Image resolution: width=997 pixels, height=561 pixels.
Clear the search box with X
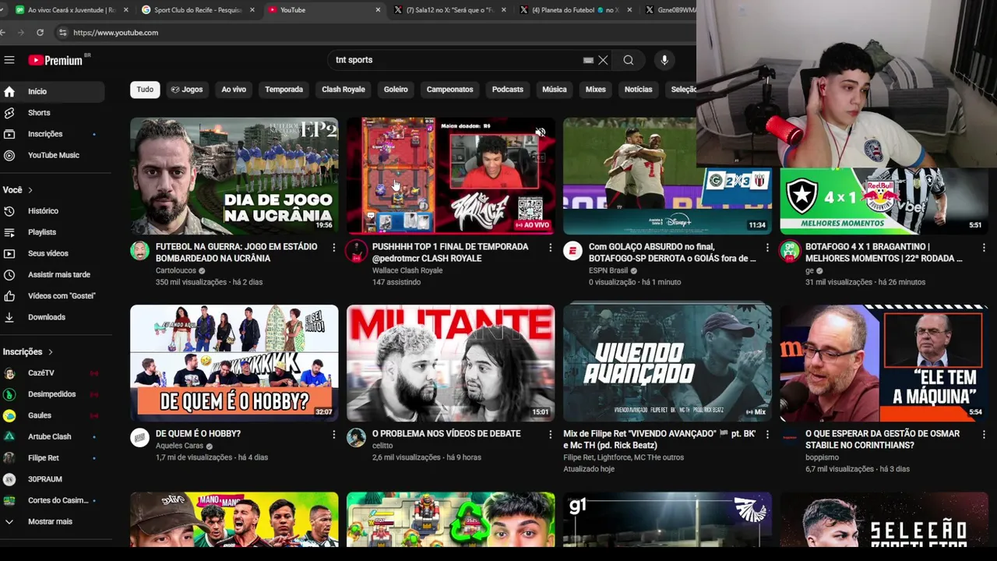603,60
